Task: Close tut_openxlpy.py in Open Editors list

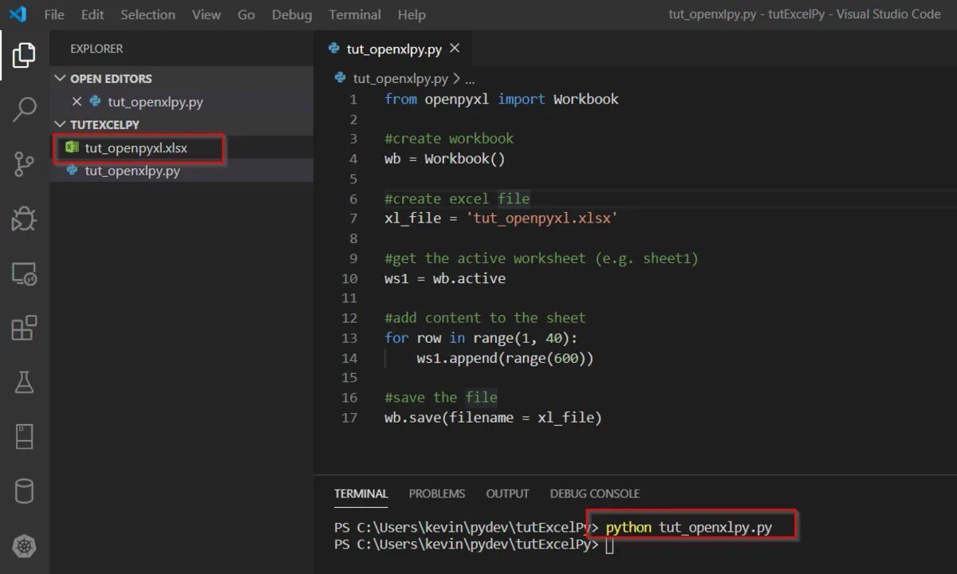Action: pos(77,101)
